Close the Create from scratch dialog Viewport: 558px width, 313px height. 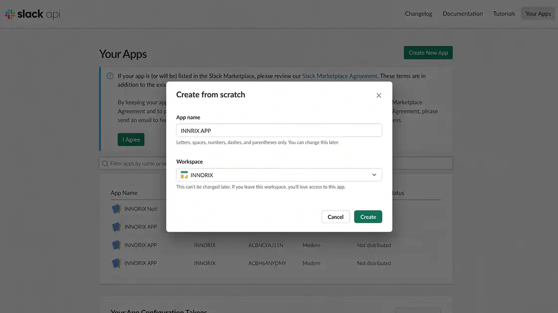pyautogui.click(x=379, y=95)
